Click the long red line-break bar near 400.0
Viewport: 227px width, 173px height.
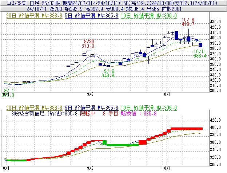(x=187, y=129)
